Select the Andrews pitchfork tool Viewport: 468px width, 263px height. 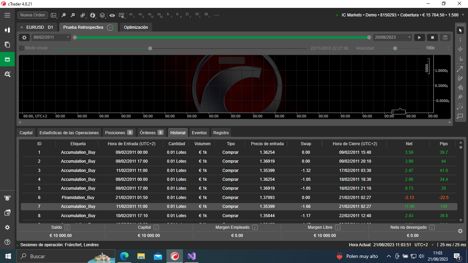(460, 97)
